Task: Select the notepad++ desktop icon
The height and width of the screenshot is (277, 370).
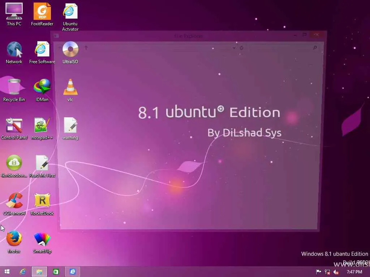Action: (42, 128)
